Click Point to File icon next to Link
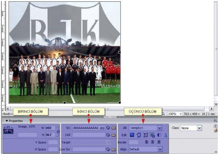This screenshot has height=154, width=218. (108, 135)
